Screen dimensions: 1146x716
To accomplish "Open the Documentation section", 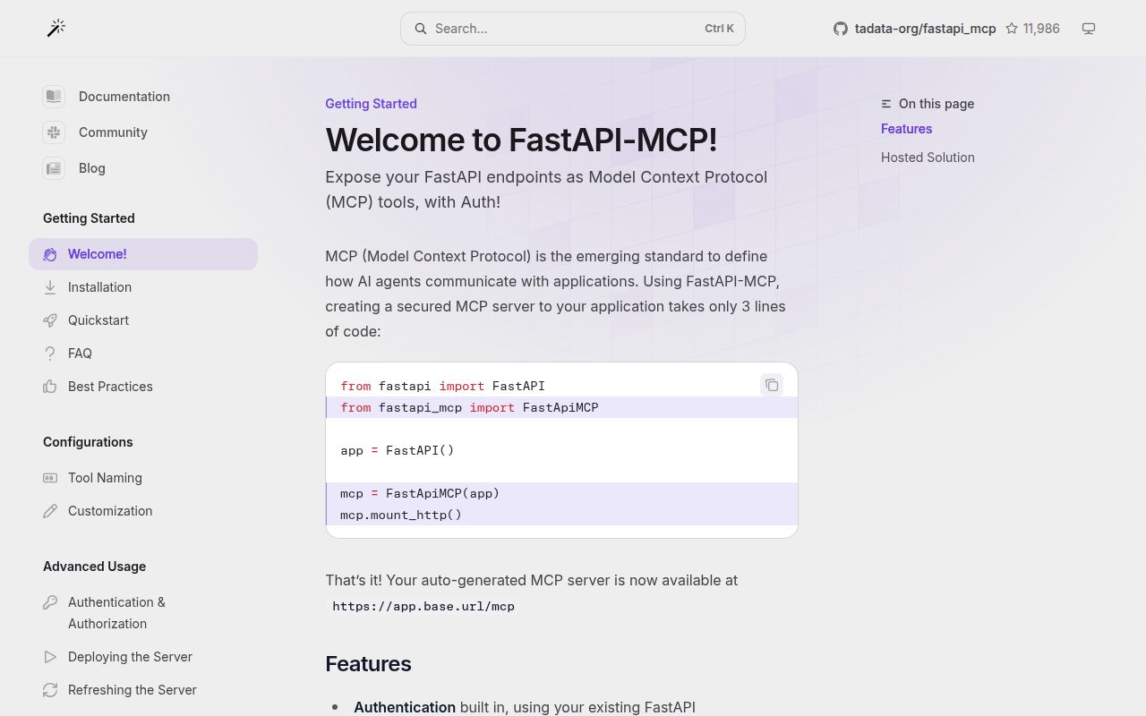I will point(124,97).
